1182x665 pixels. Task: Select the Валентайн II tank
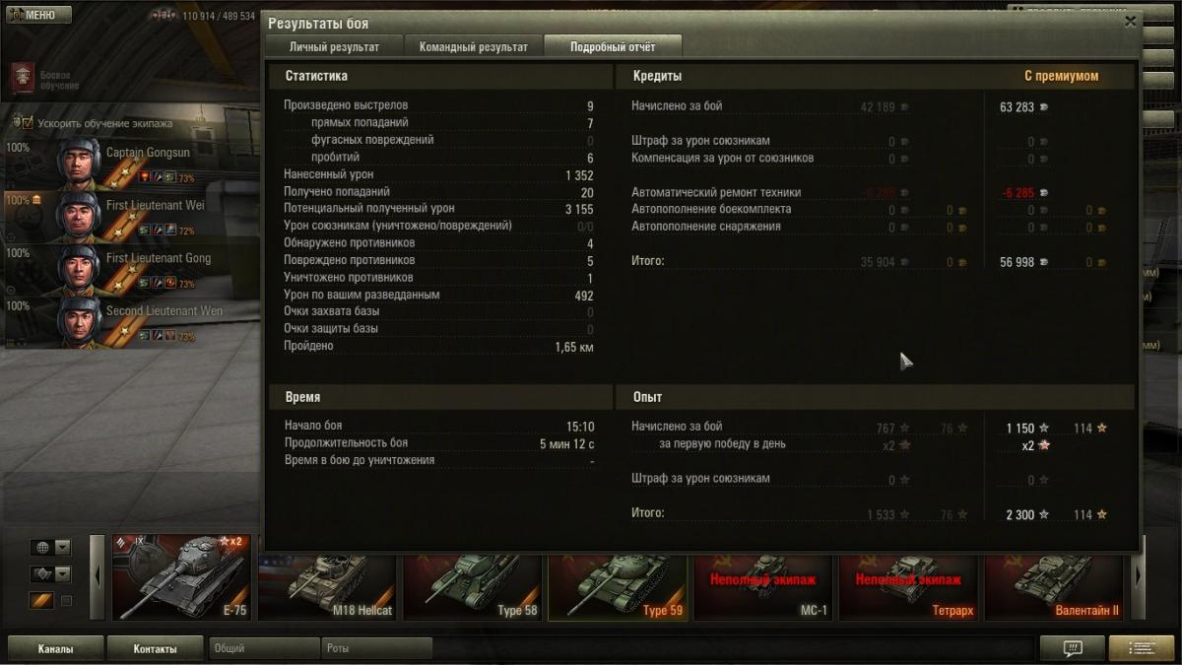tap(1055, 587)
